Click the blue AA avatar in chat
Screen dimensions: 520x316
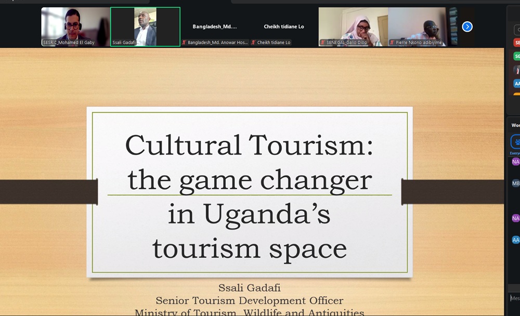coord(515,240)
